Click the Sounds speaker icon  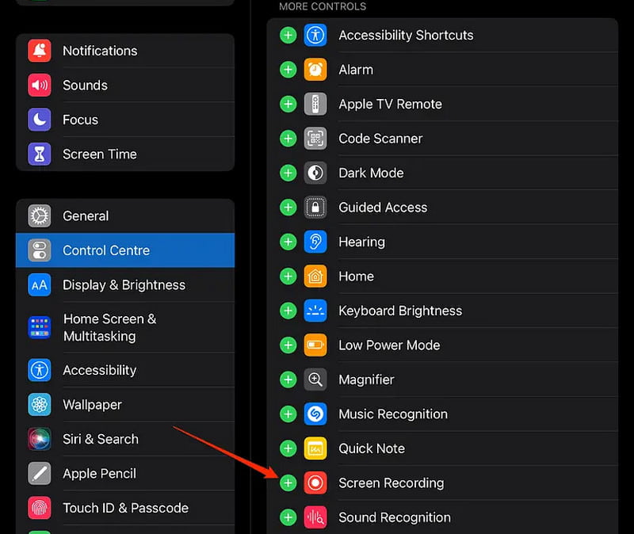click(40, 85)
